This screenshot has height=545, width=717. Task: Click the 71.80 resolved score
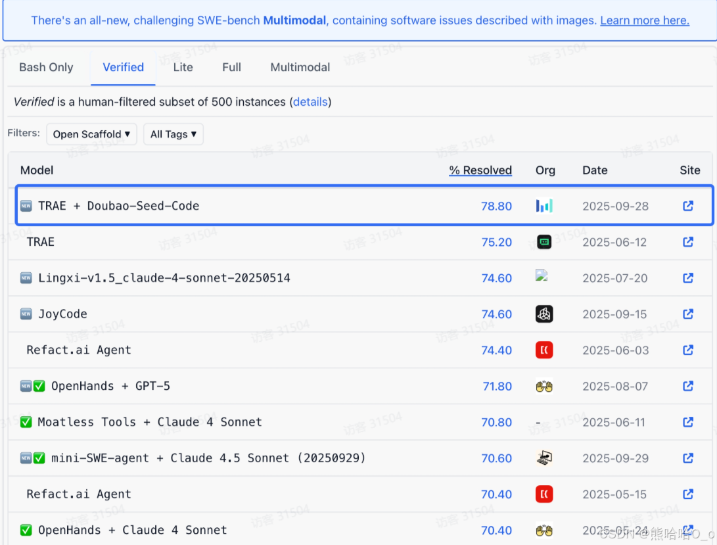click(497, 387)
